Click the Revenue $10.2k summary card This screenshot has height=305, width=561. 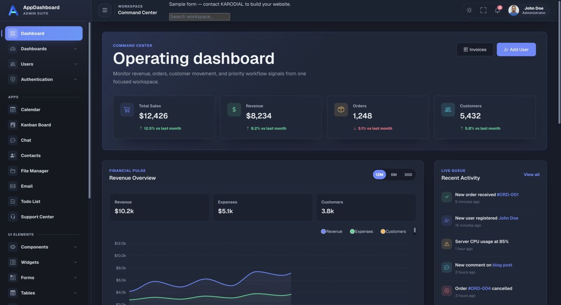point(159,207)
